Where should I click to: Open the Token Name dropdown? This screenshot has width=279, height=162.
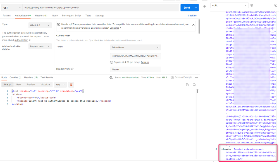coord(135,47)
